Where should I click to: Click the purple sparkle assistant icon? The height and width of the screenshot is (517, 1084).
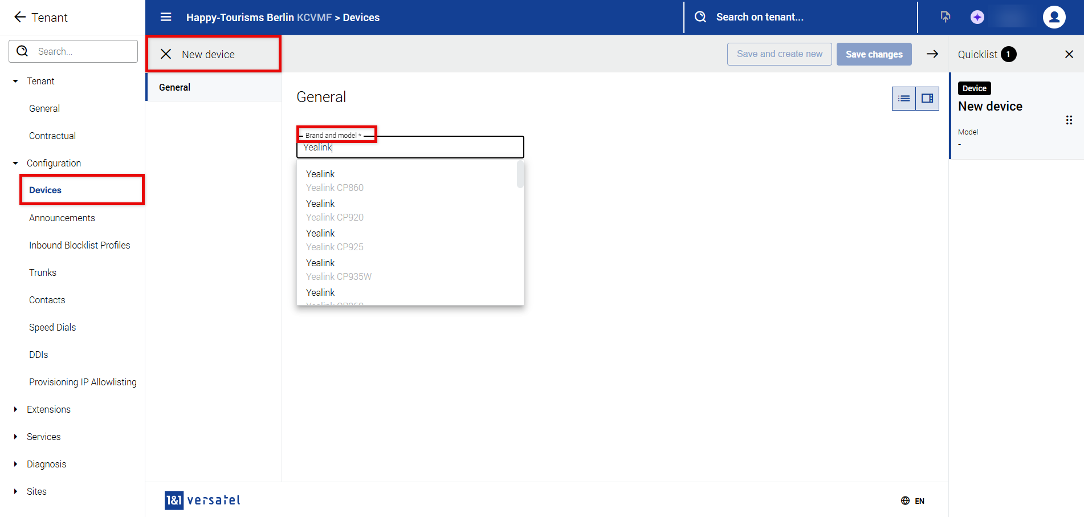pyautogui.click(x=977, y=17)
